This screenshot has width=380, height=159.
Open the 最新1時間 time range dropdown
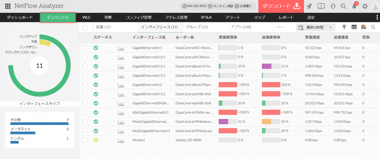click(x=316, y=27)
